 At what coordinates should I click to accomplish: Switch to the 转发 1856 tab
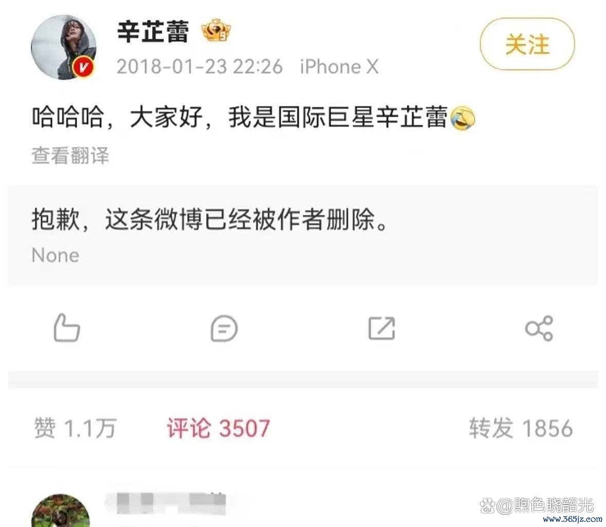[x=521, y=428]
